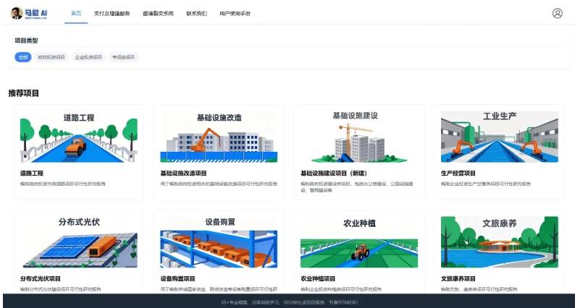Viewport: 575px width, 308px height.
Task: Filter by 专项债项目
Action: point(123,57)
